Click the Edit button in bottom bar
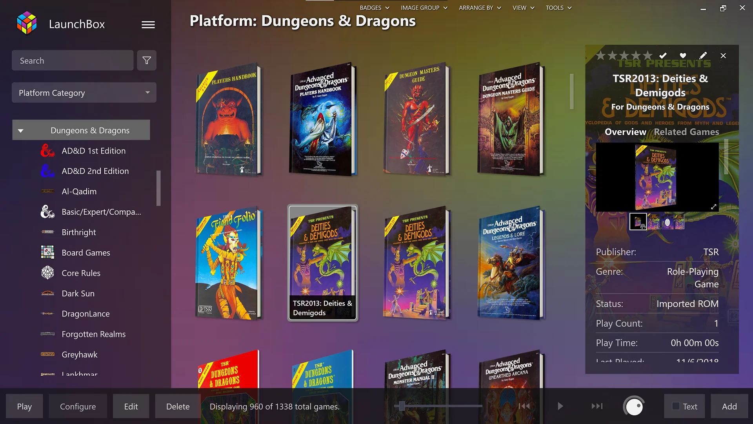The width and height of the screenshot is (753, 424). point(131,406)
